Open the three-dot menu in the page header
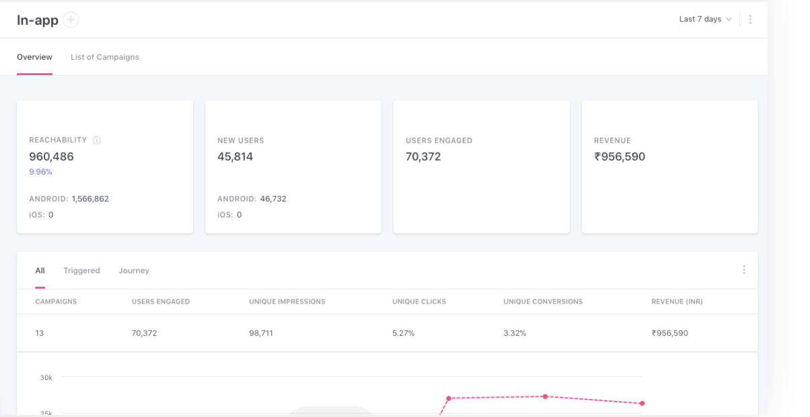This screenshot has width=810, height=417. [750, 19]
